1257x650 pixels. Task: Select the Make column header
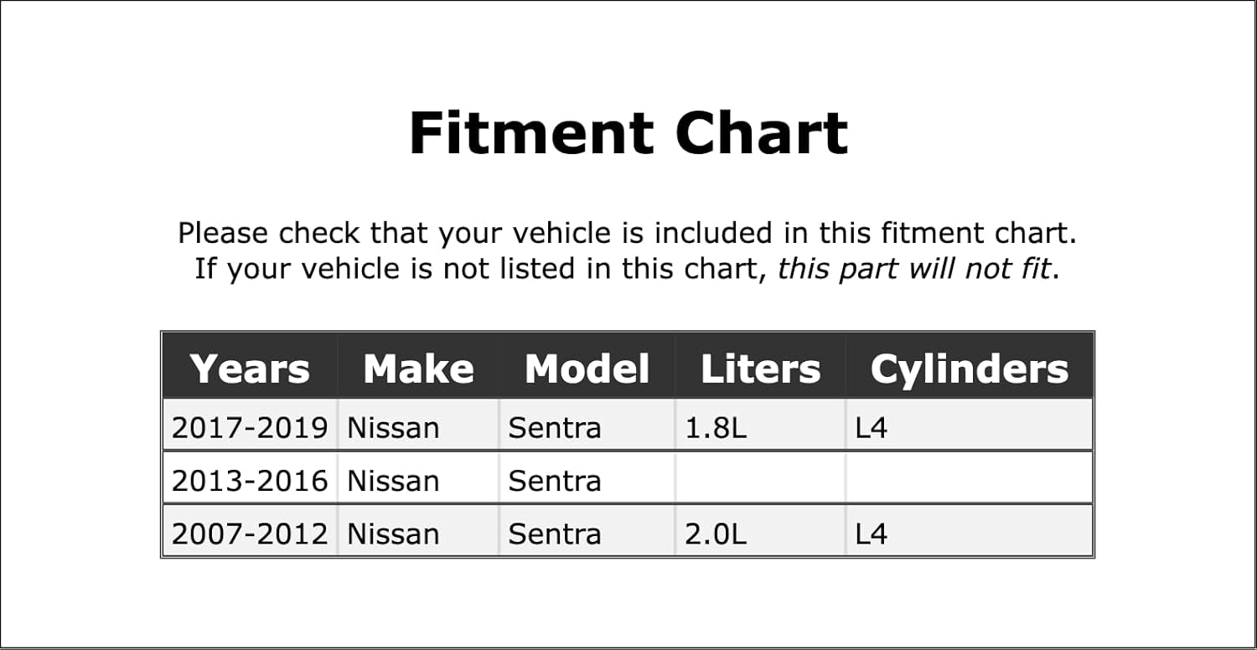coord(418,369)
